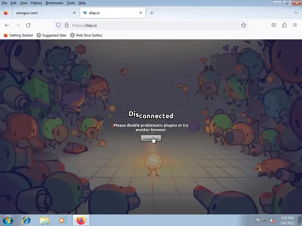This screenshot has width=302, height=226.
Task: Open the clock showing 3:33 PM
Action: (287, 220)
